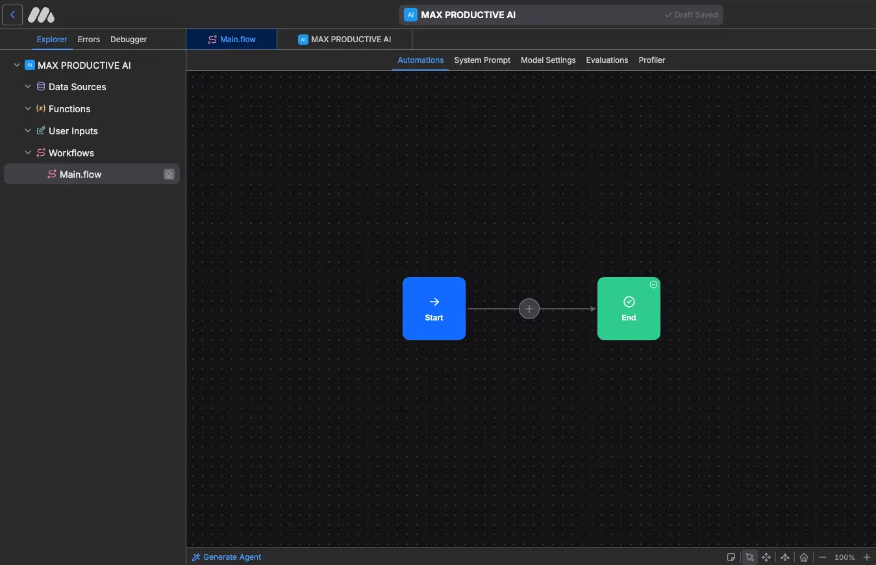Activate the pan/move canvas tool

(x=766, y=557)
